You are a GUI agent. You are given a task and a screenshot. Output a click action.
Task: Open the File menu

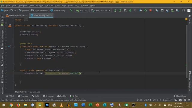[x=2, y=5]
